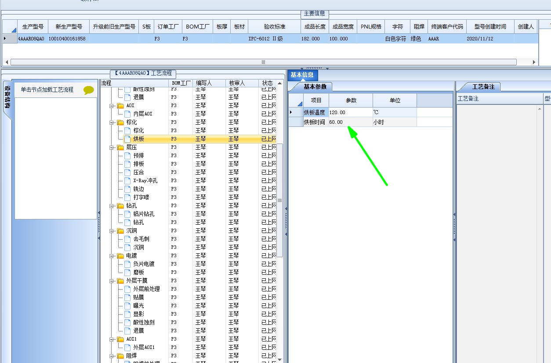Collapse the AOI1 tree group
The width and height of the screenshot is (551, 363).
point(112,339)
